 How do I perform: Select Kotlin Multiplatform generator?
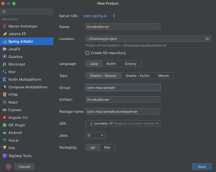27,80
